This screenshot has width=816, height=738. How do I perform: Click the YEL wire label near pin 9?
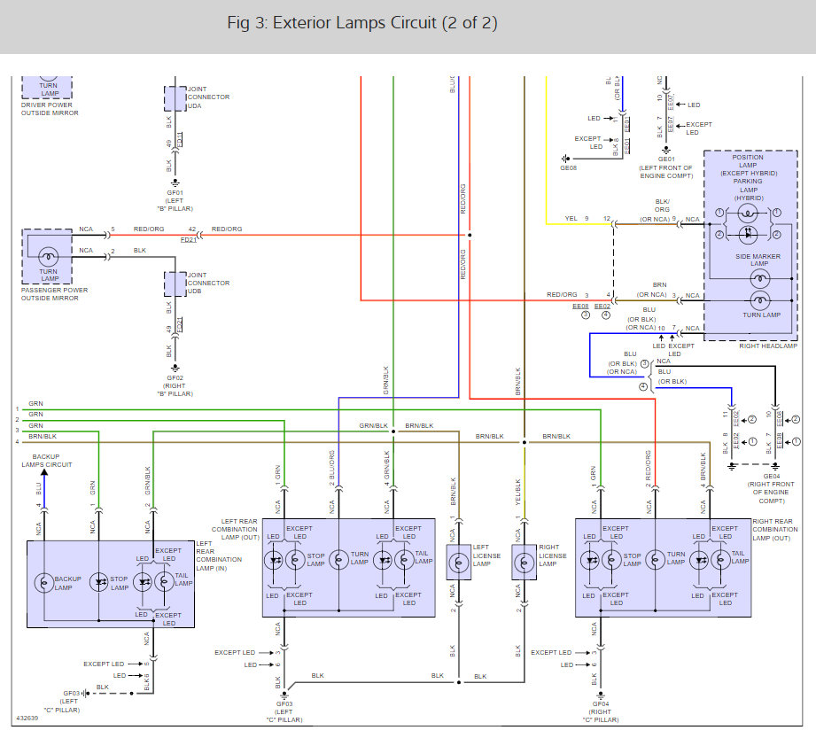coord(571,219)
